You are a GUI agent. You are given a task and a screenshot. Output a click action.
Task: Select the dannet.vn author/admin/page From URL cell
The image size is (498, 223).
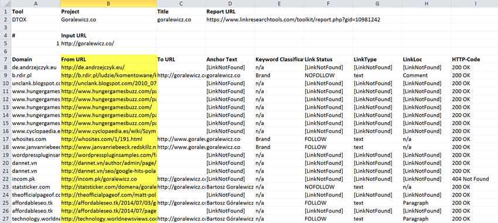[108, 163]
